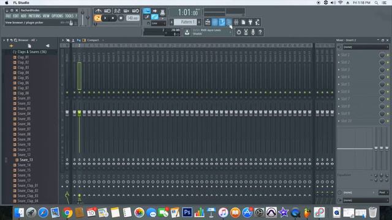Click the browser speaker/plugin database icon
The image size is (392, 220).
point(48,46)
